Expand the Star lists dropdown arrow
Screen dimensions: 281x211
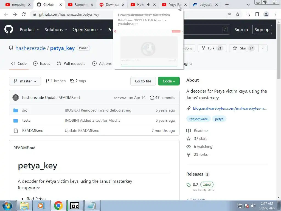coord(263,48)
